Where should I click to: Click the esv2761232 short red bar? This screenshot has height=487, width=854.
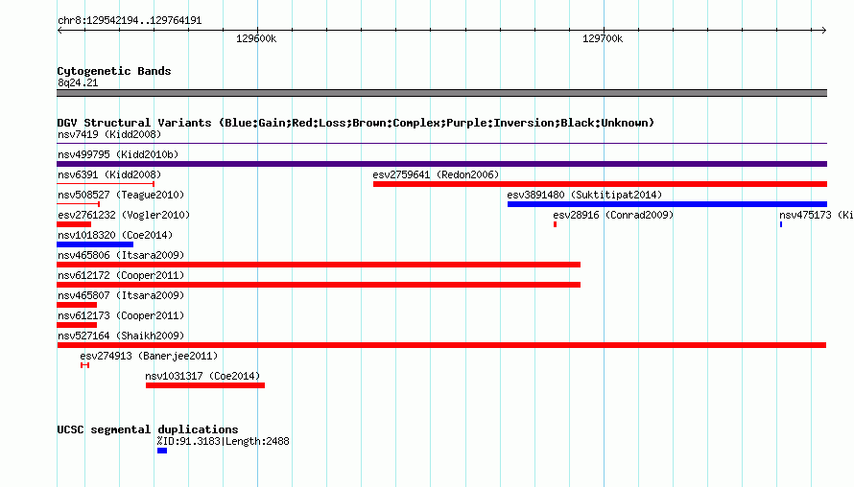point(74,224)
